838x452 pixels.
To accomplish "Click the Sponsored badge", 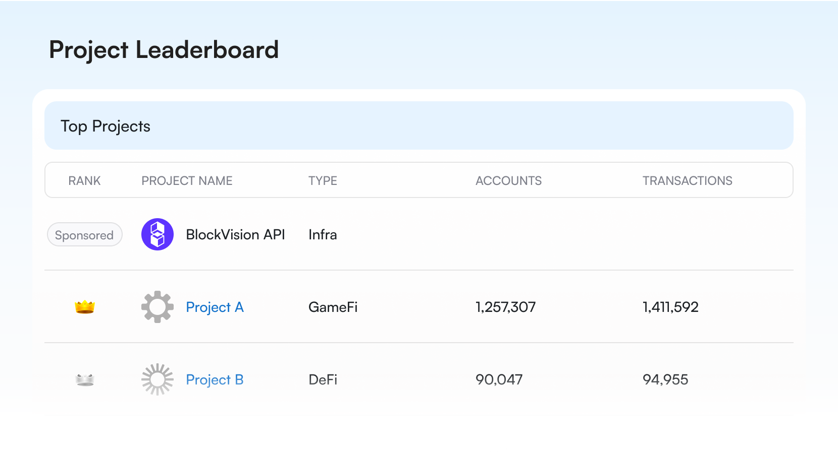I will [84, 235].
